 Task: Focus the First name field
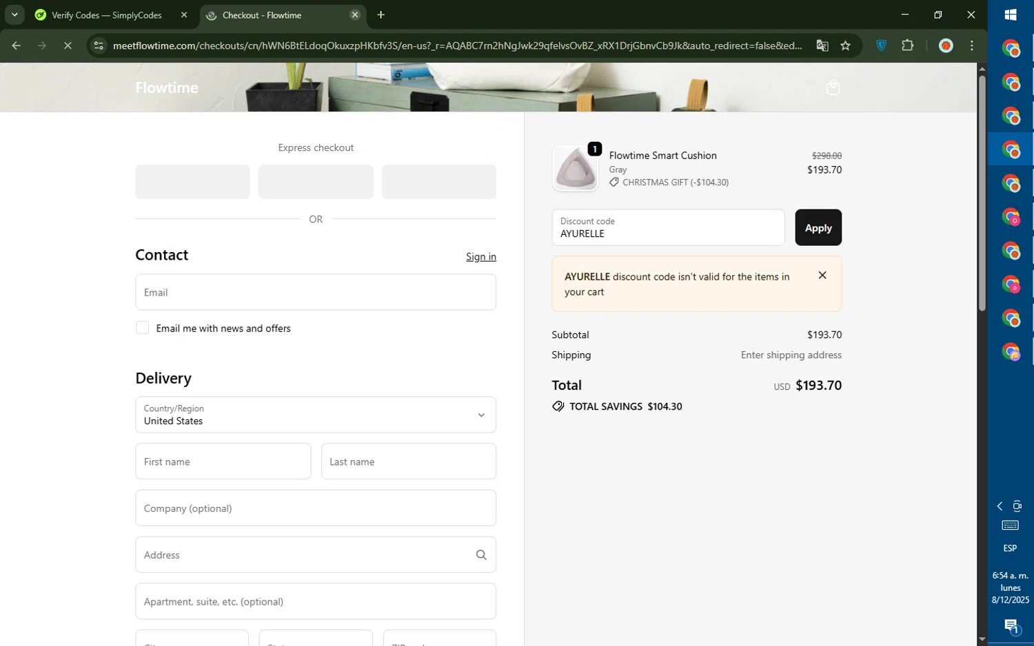pos(223,461)
